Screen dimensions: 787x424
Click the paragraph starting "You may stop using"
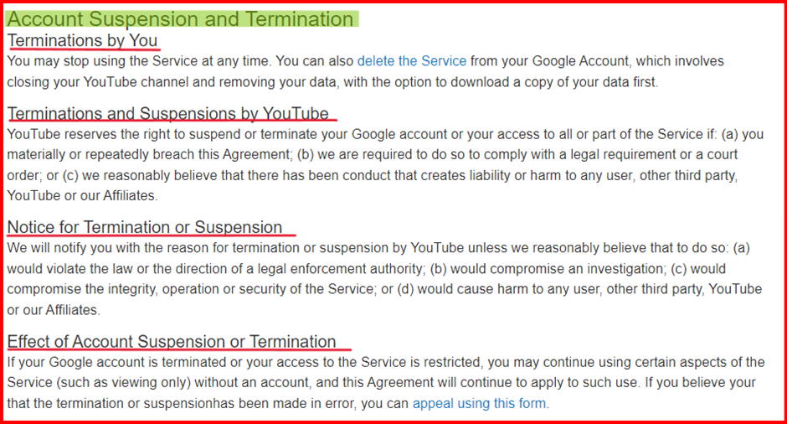[x=365, y=71]
